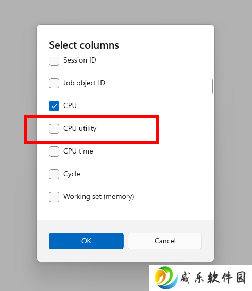
Task: Click the 'Job object ID' label text
Action: (x=84, y=83)
